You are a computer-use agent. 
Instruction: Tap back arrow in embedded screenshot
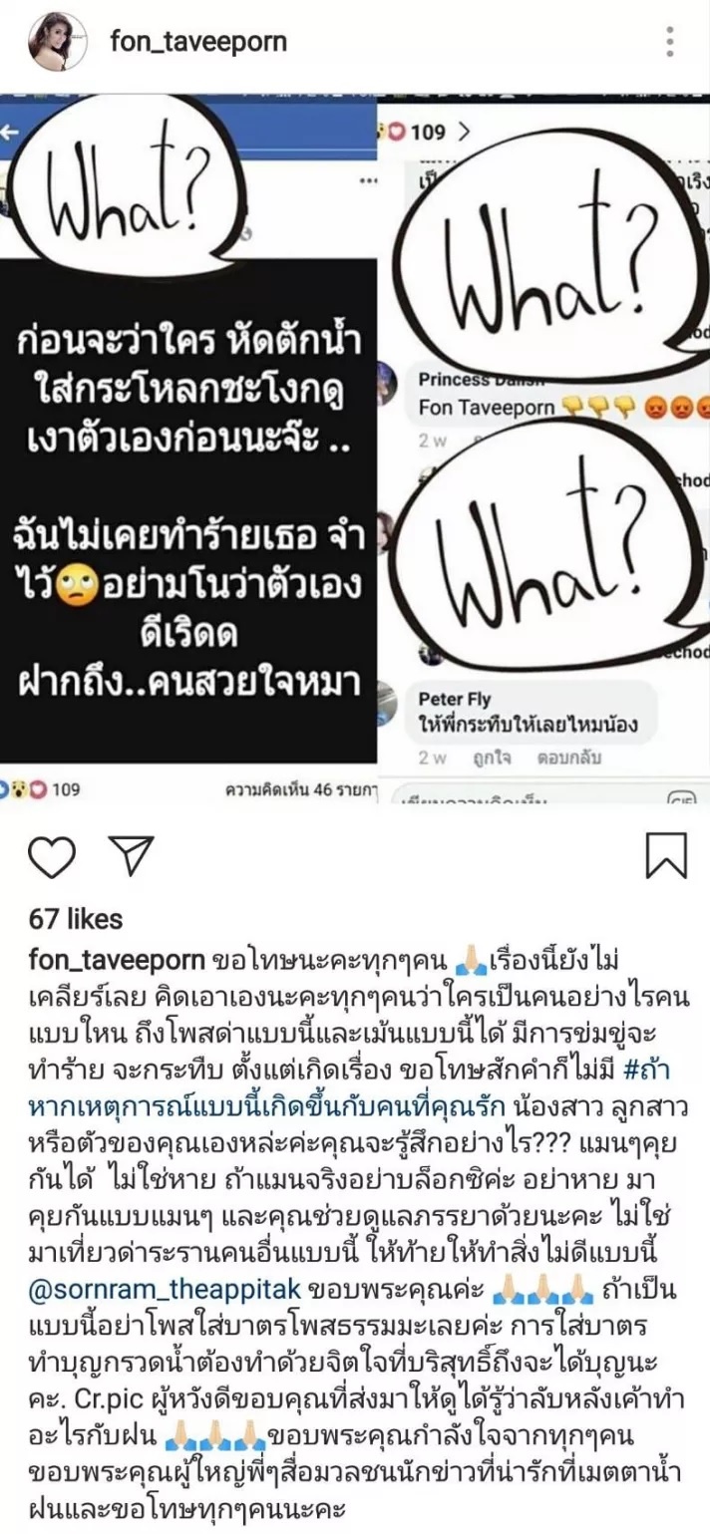(x=11, y=133)
